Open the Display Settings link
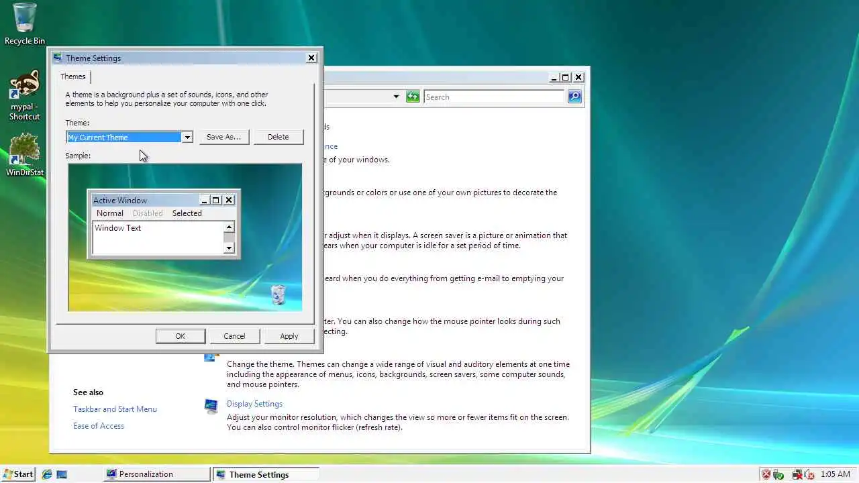Screen dimensions: 859x483 (254, 404)
